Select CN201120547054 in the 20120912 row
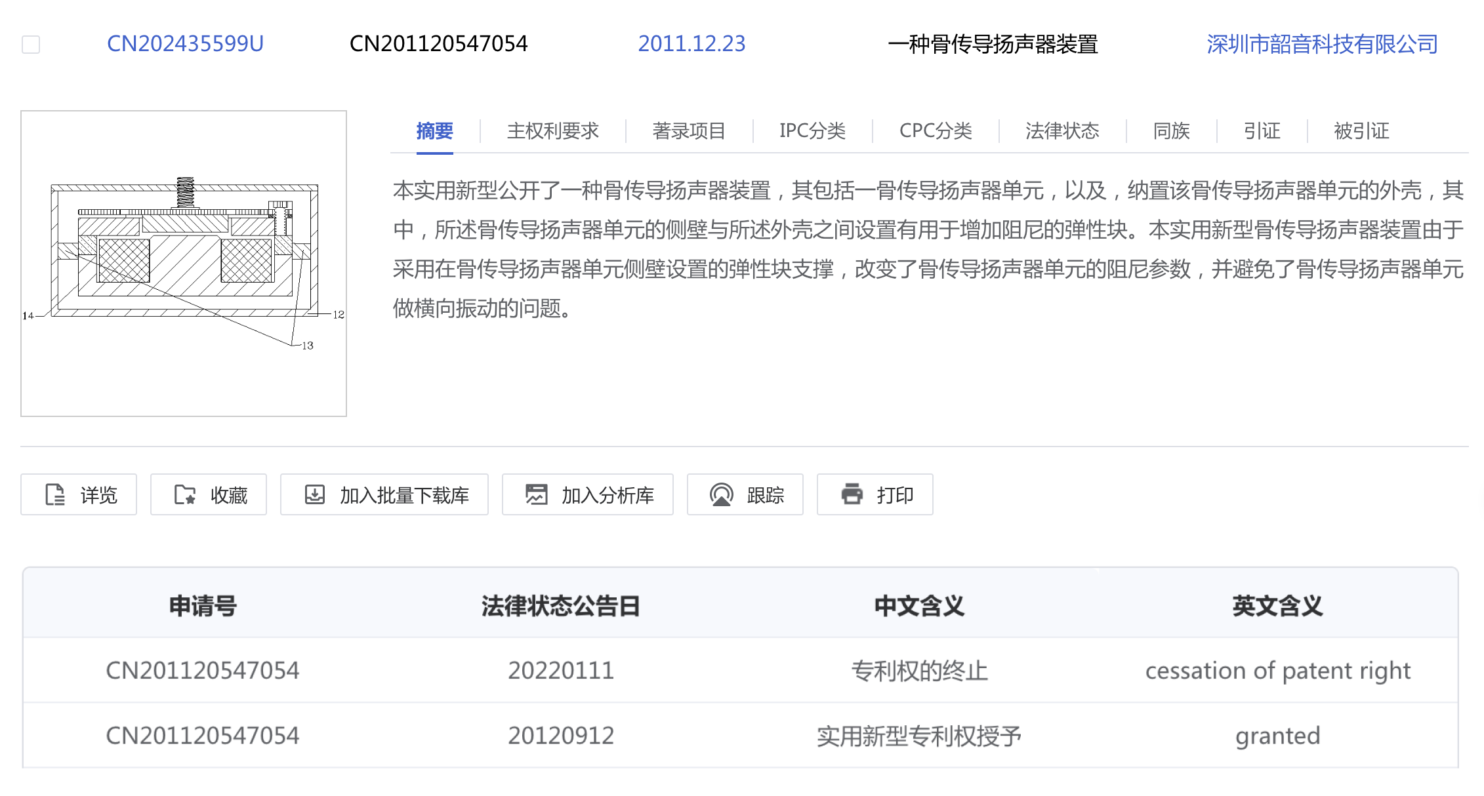Viewport: 1484px width, 796px height. coord(203,736)
